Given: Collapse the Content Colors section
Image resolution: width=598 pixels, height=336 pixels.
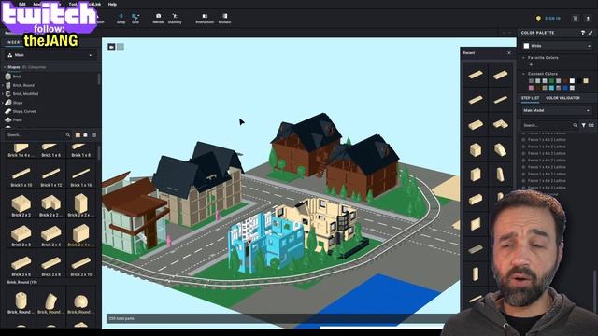Looking at the screenshot, I should (523, 74).
